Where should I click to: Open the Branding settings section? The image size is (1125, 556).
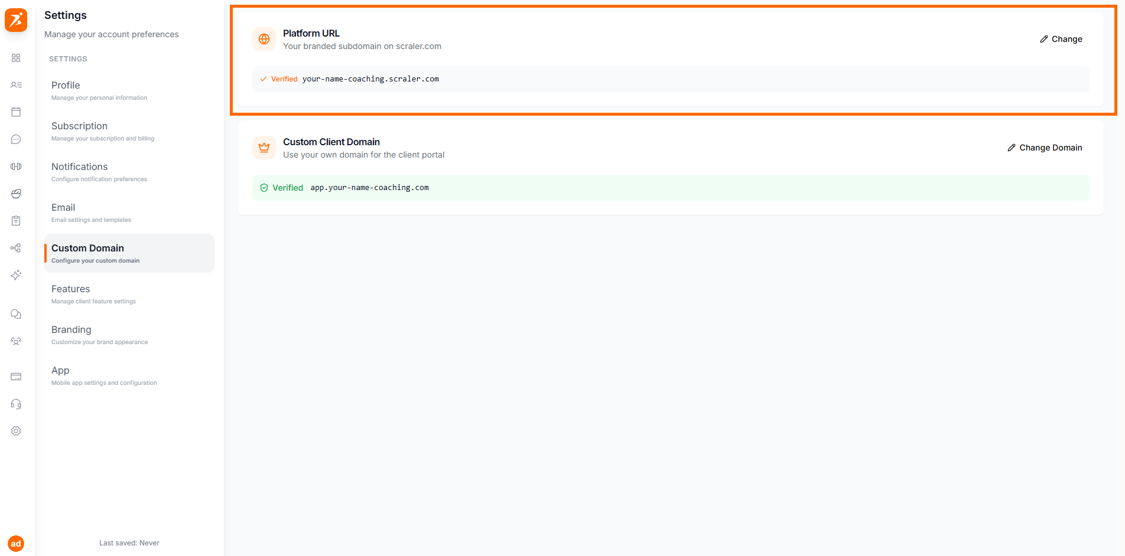pyautogui.click(x=71, y=329)
